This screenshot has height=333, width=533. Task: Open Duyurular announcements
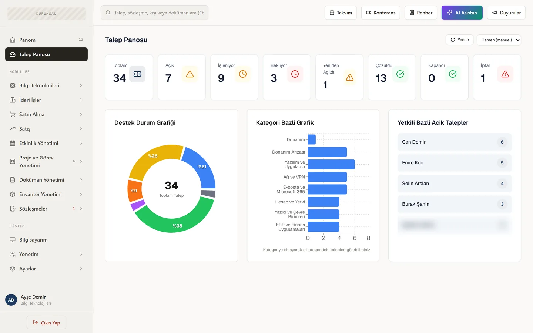[x=506, y=13]
